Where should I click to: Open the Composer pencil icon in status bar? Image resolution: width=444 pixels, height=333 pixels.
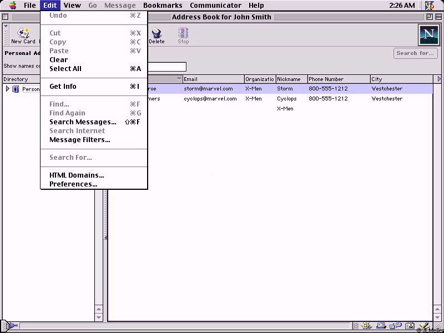tap(424, 326)
